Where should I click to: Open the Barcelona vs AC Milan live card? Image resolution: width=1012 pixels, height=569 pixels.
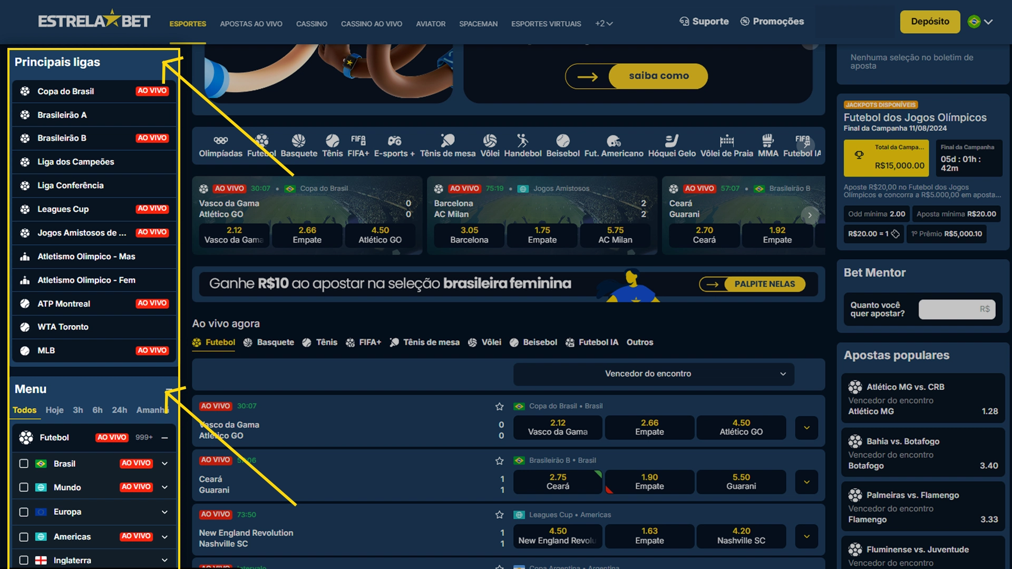(x=542, y=215)
